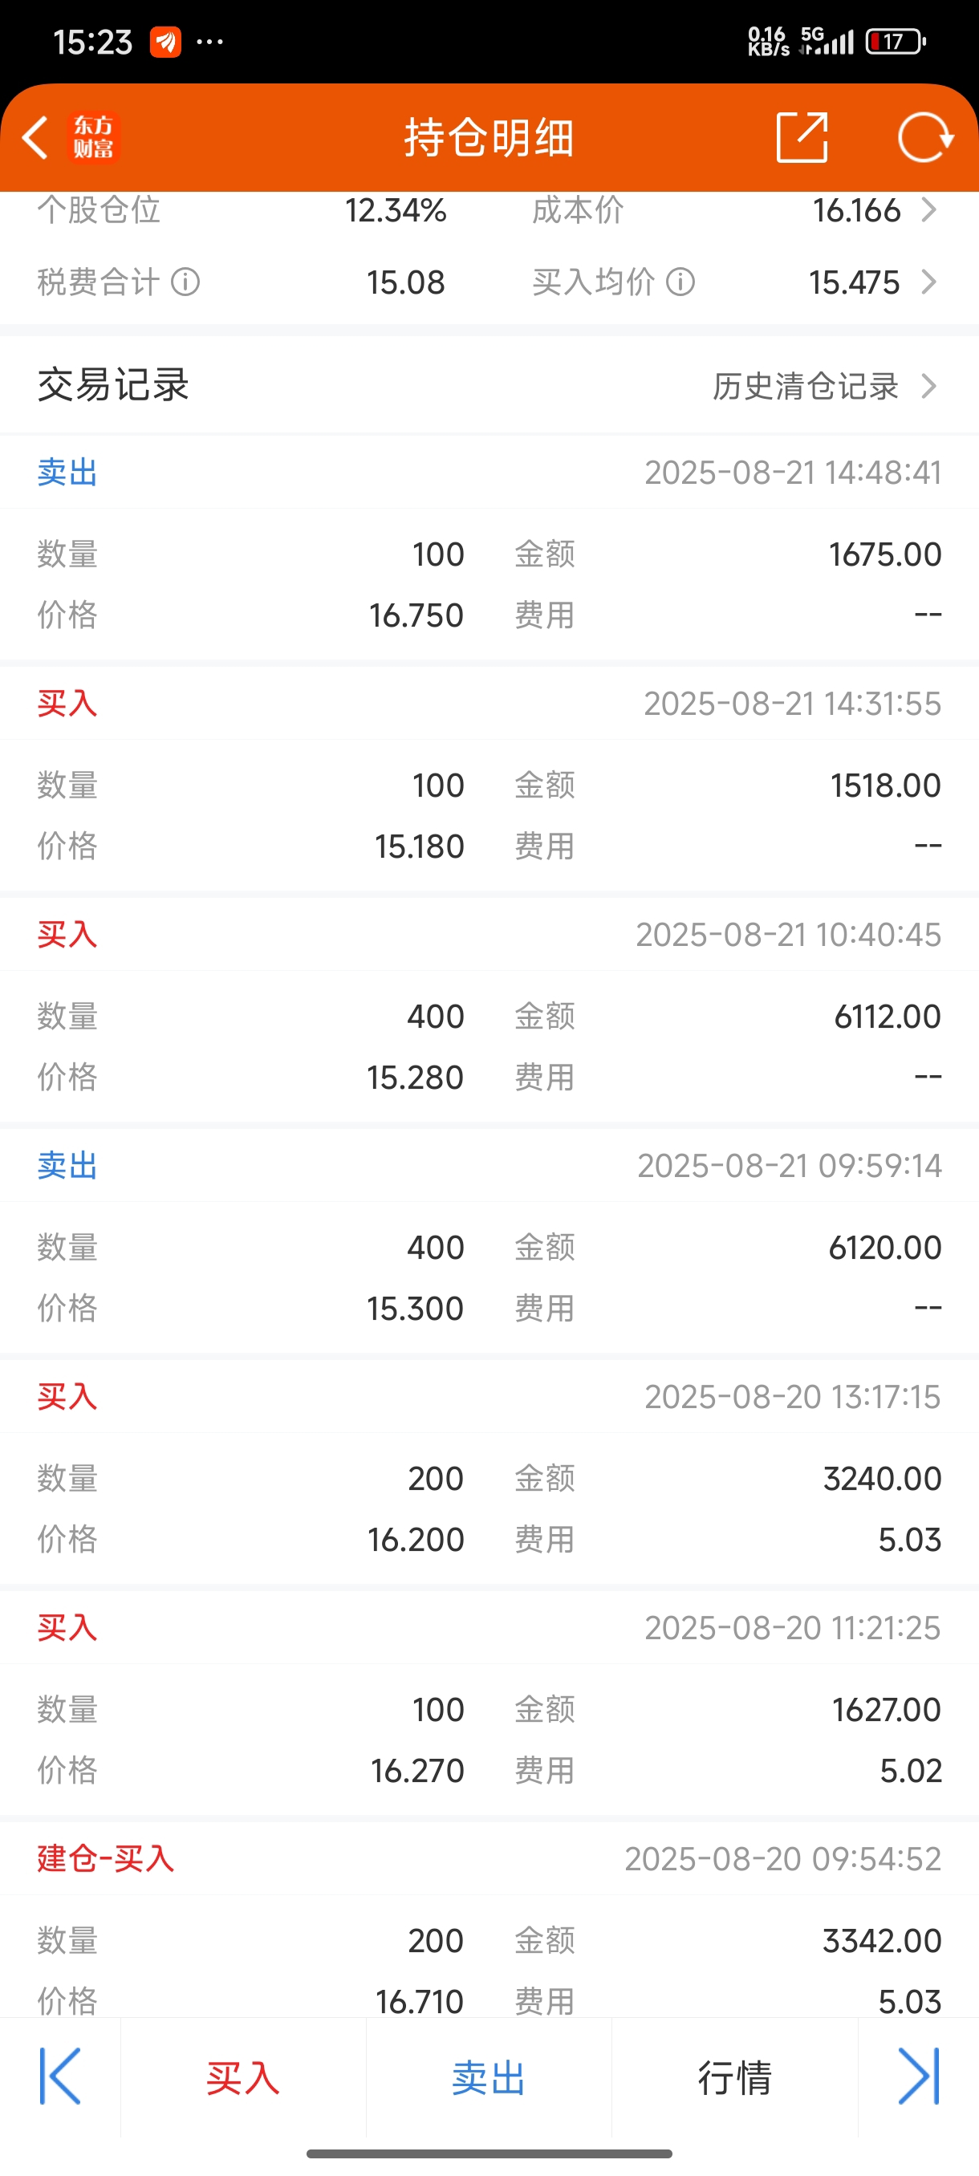This screenshot has width=979, height=2176.
Task: Jump to previous stock with left arrow
Action: [60, 2077]
